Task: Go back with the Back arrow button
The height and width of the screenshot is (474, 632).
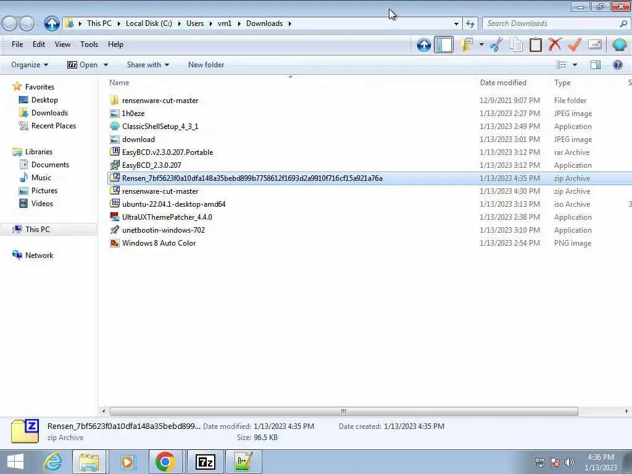Action: (x=10, y=23)
